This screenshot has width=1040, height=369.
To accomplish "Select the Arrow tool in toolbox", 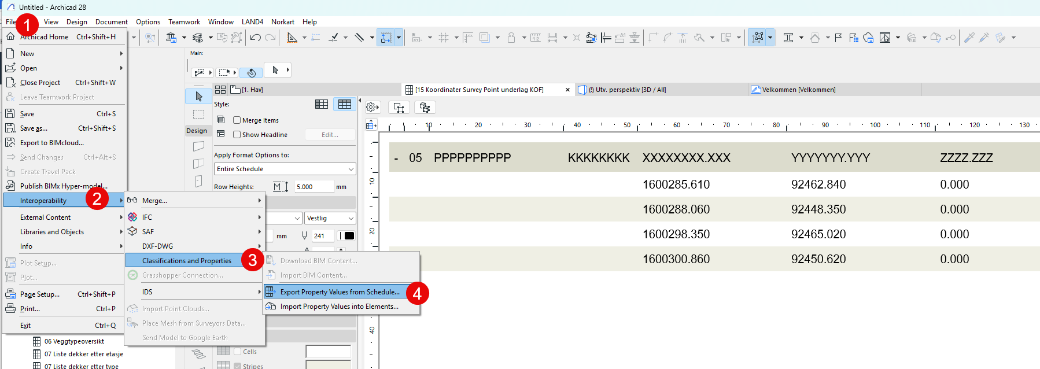I will (x=198, y=96).
